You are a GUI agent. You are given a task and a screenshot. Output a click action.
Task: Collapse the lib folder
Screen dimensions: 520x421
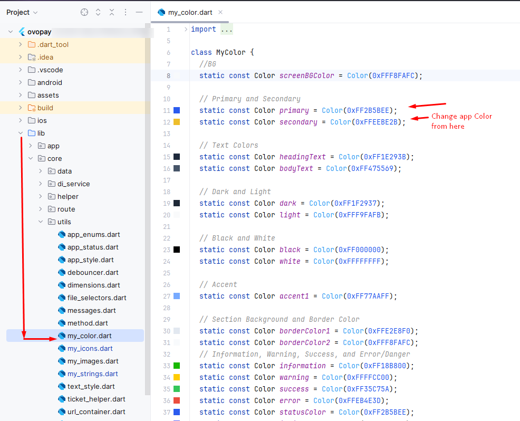point(21,133)
